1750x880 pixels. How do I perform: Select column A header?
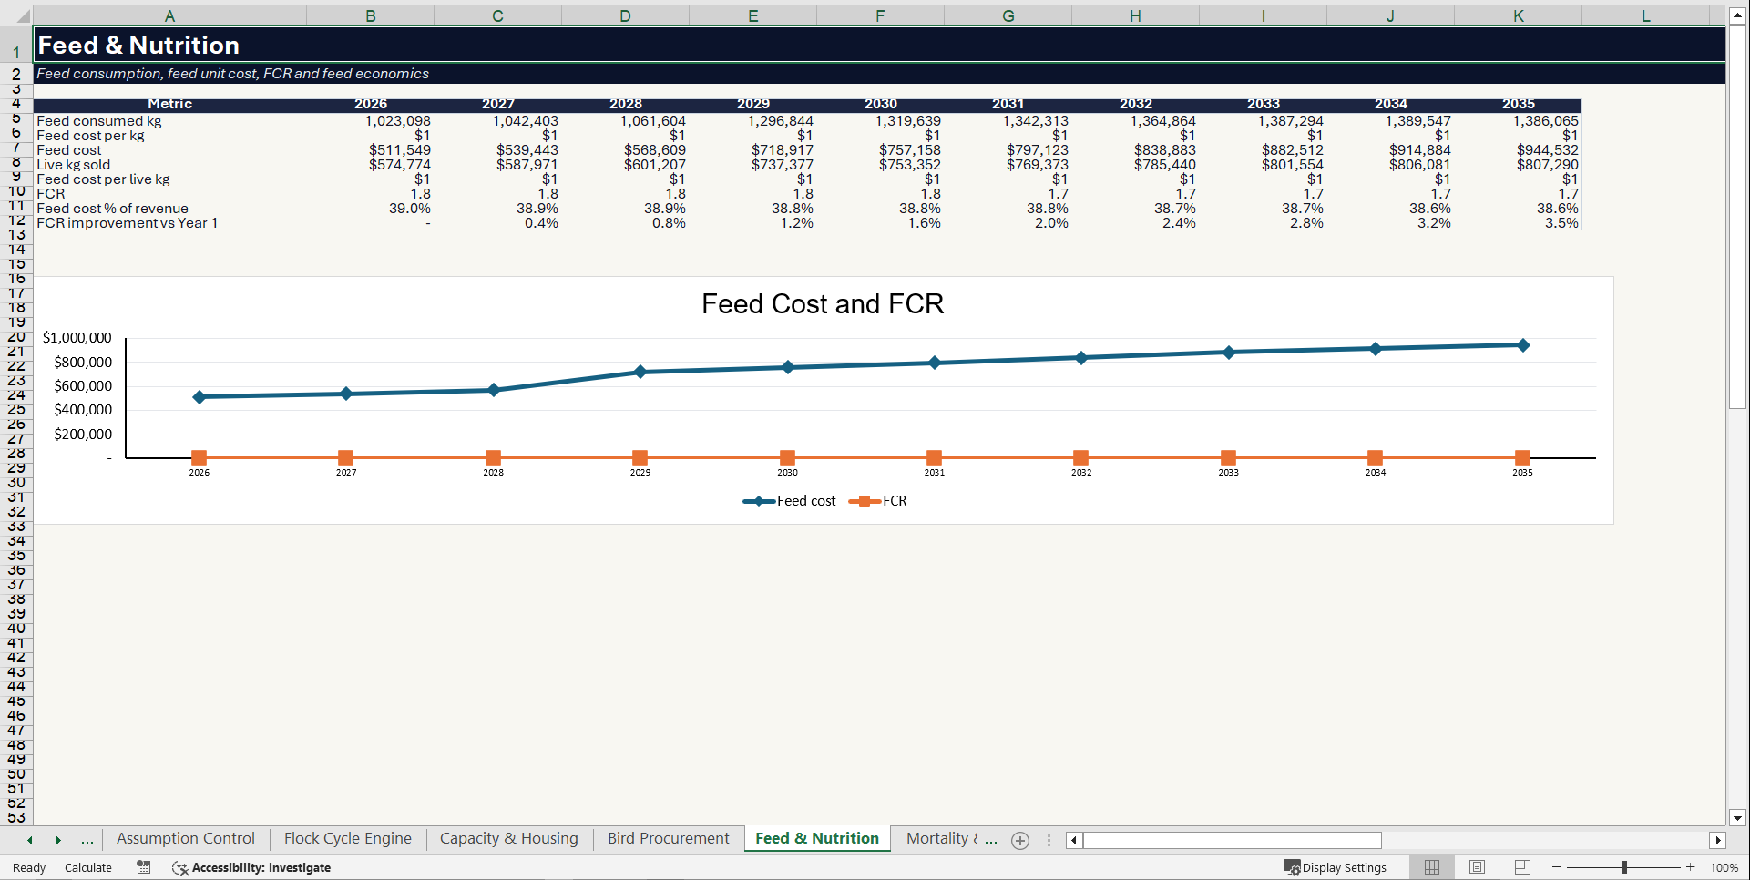(x=169, y=15)
